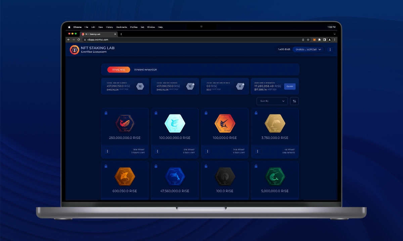This screenshot has height=241, width=403.
Task: Select the gold dolphin NFT badge
Action: click(275, 123)
